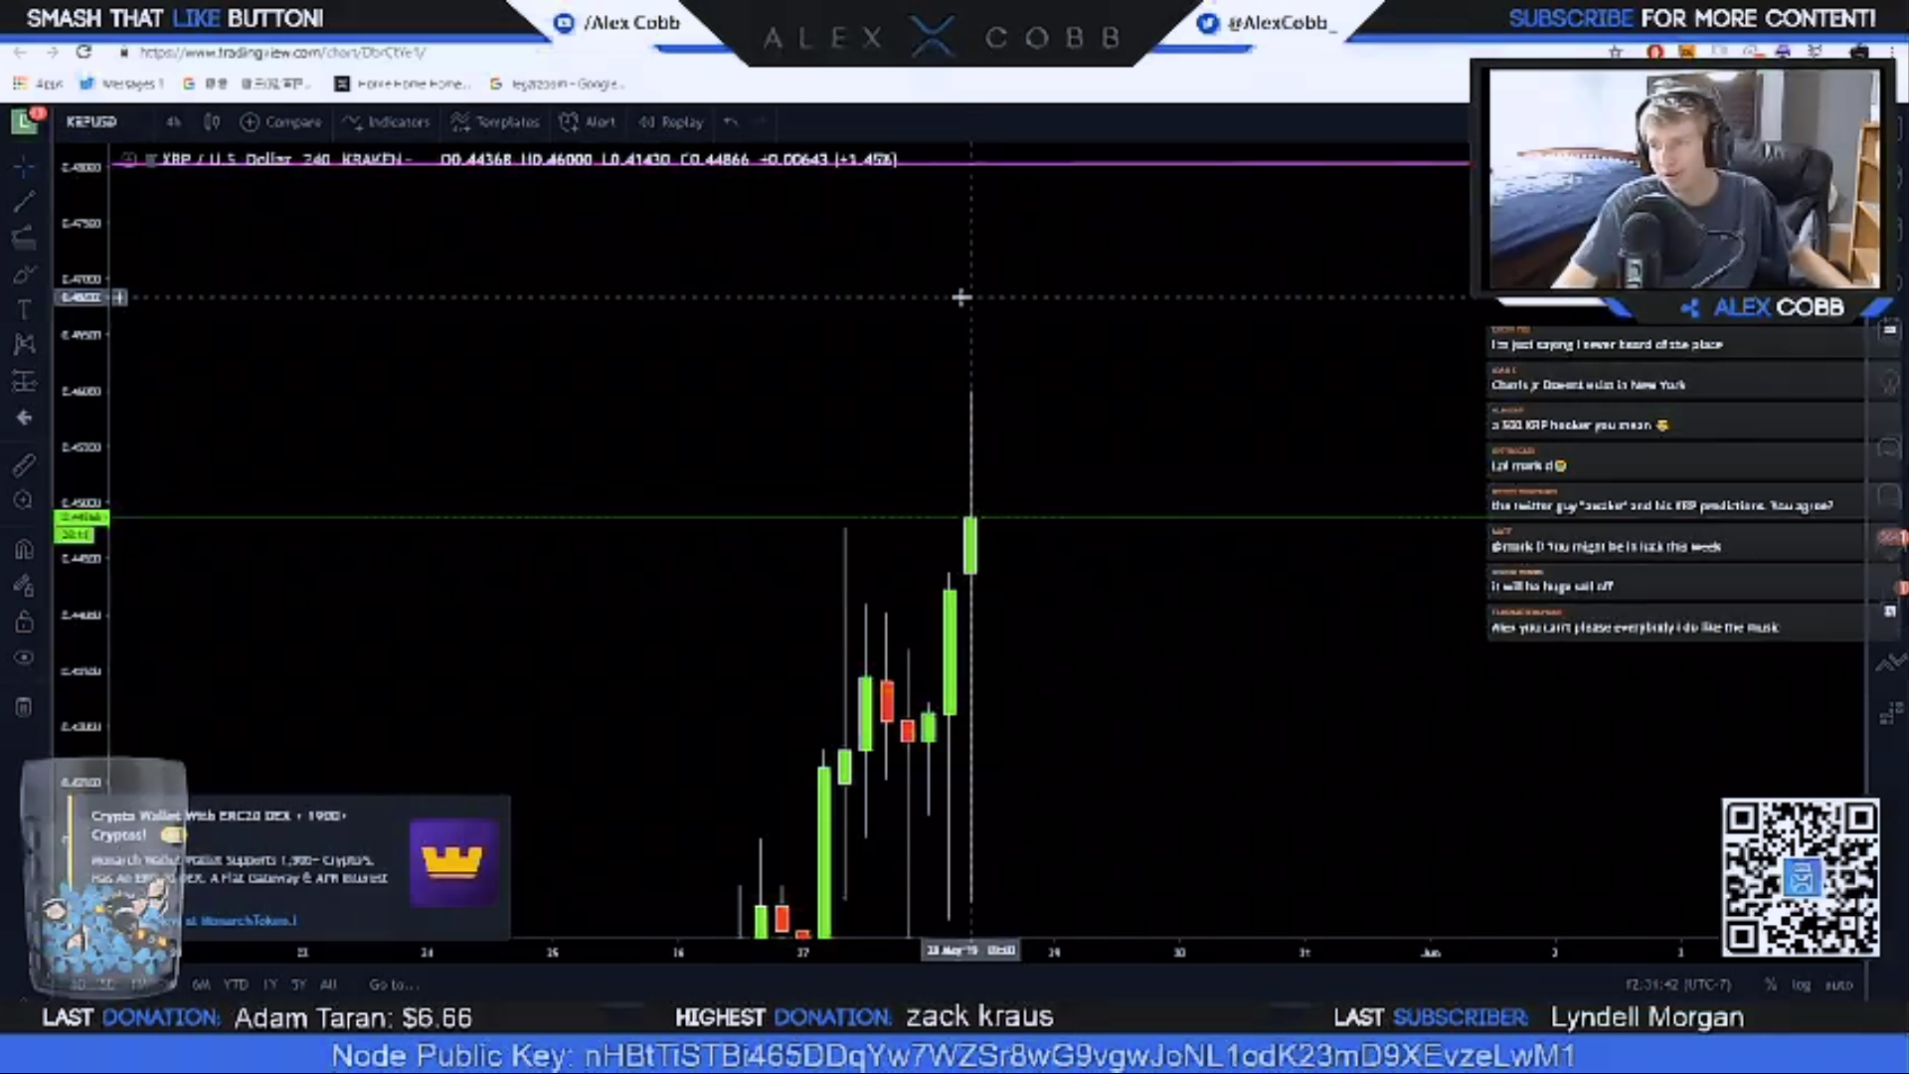Select the Text annotation tool
Viewport: 1909px width, 1074px height.
tap(24, 310)
